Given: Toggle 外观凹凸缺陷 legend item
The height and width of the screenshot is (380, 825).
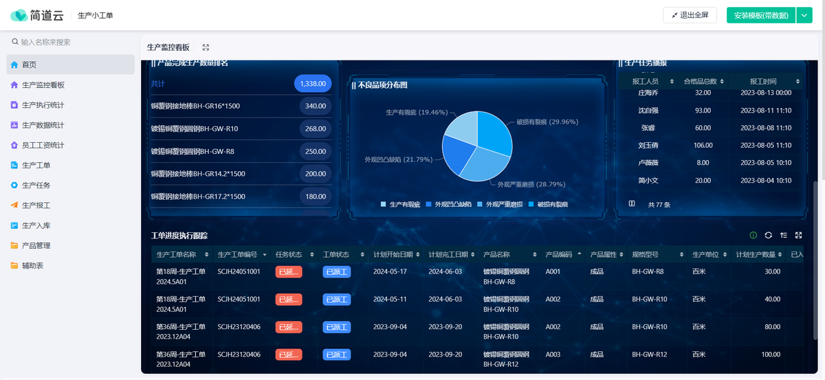Looking at the screenshot, I should coord(448,205).
